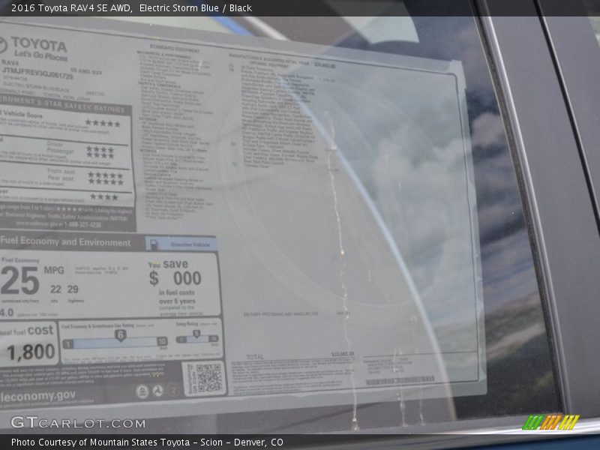Click the Mountain States Toyota photo credit

tap(147, 442)
